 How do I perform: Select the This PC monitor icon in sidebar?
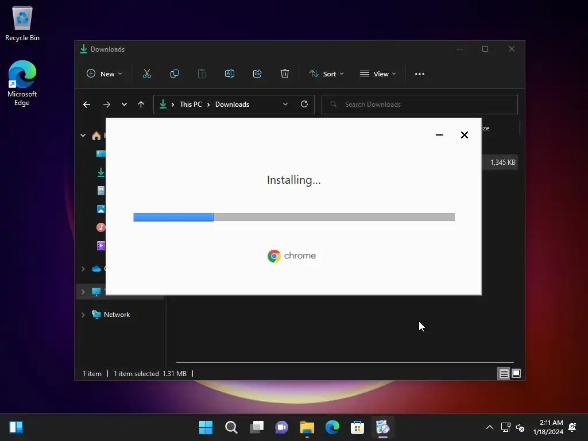[x=96, y=292]
